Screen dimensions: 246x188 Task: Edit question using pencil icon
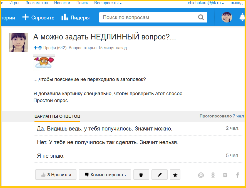tap(159, 174)
